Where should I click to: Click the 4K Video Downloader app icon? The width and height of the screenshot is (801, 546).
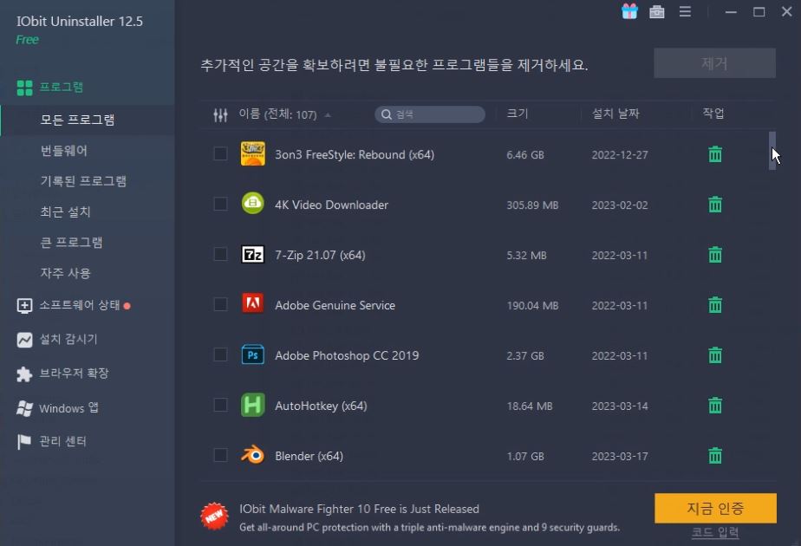pyautogui.click(x=253, y=204)
